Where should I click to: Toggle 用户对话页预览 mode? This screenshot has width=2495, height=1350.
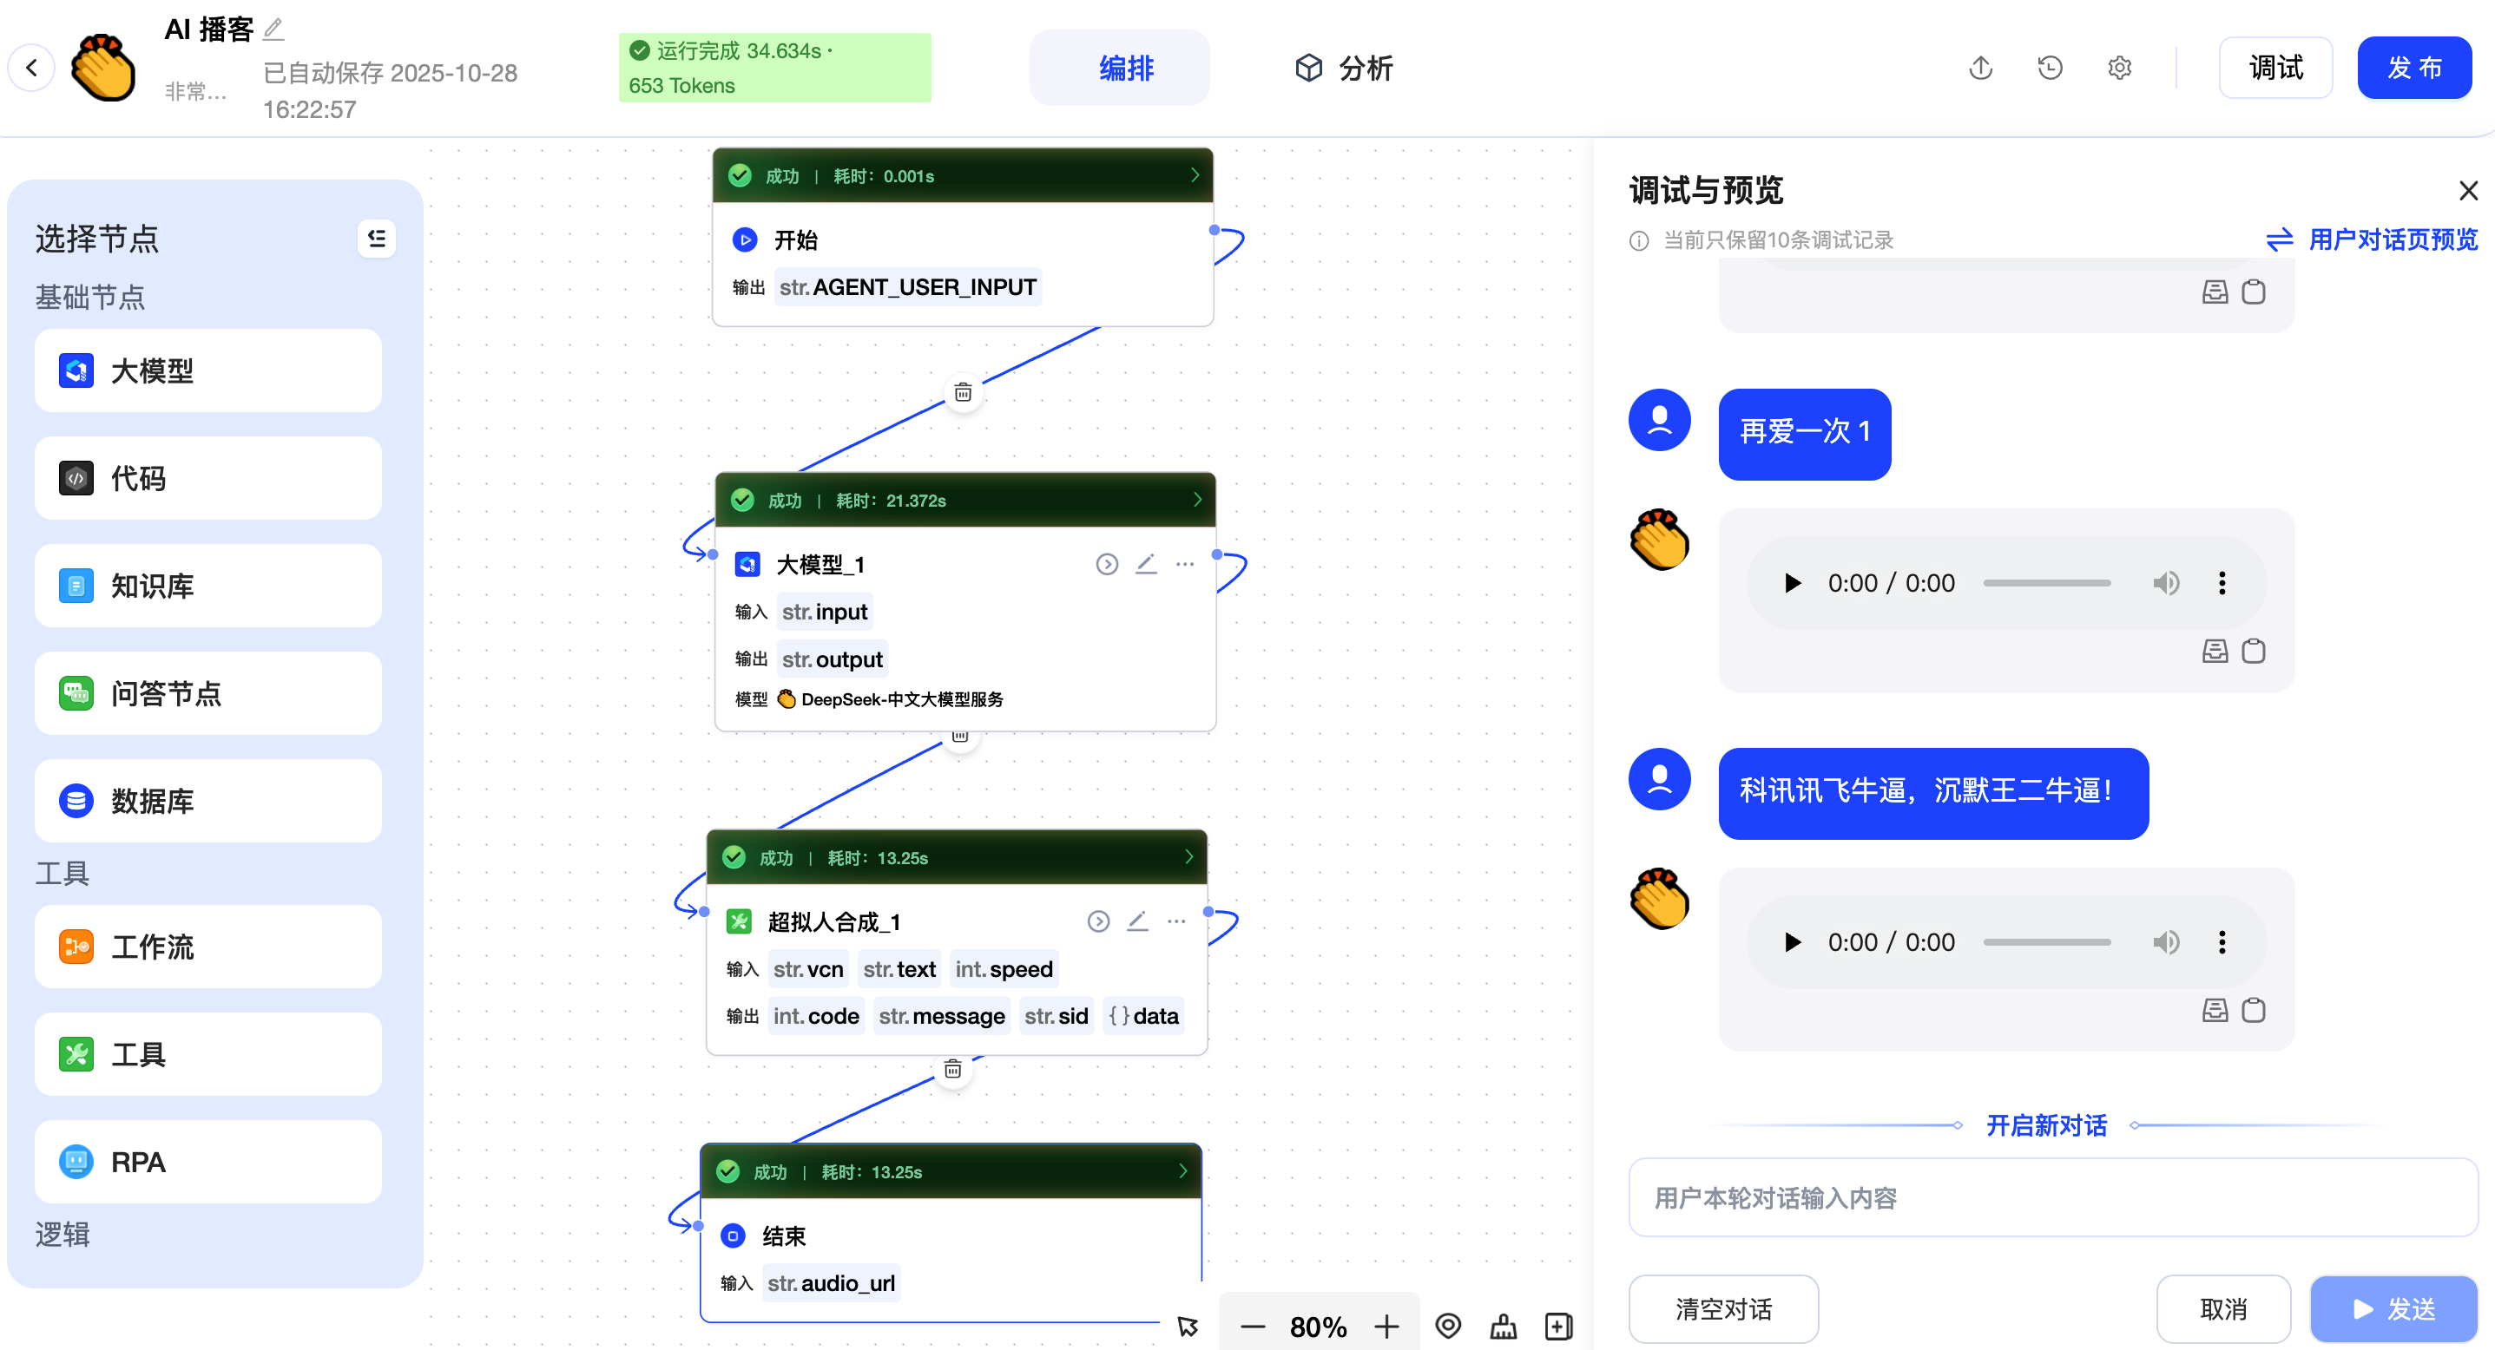tap(2372, 239)
